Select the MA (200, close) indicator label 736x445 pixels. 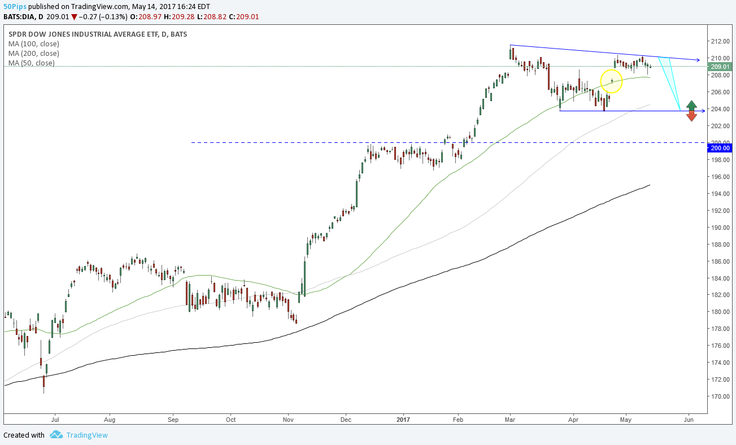[x=33, y=53]
